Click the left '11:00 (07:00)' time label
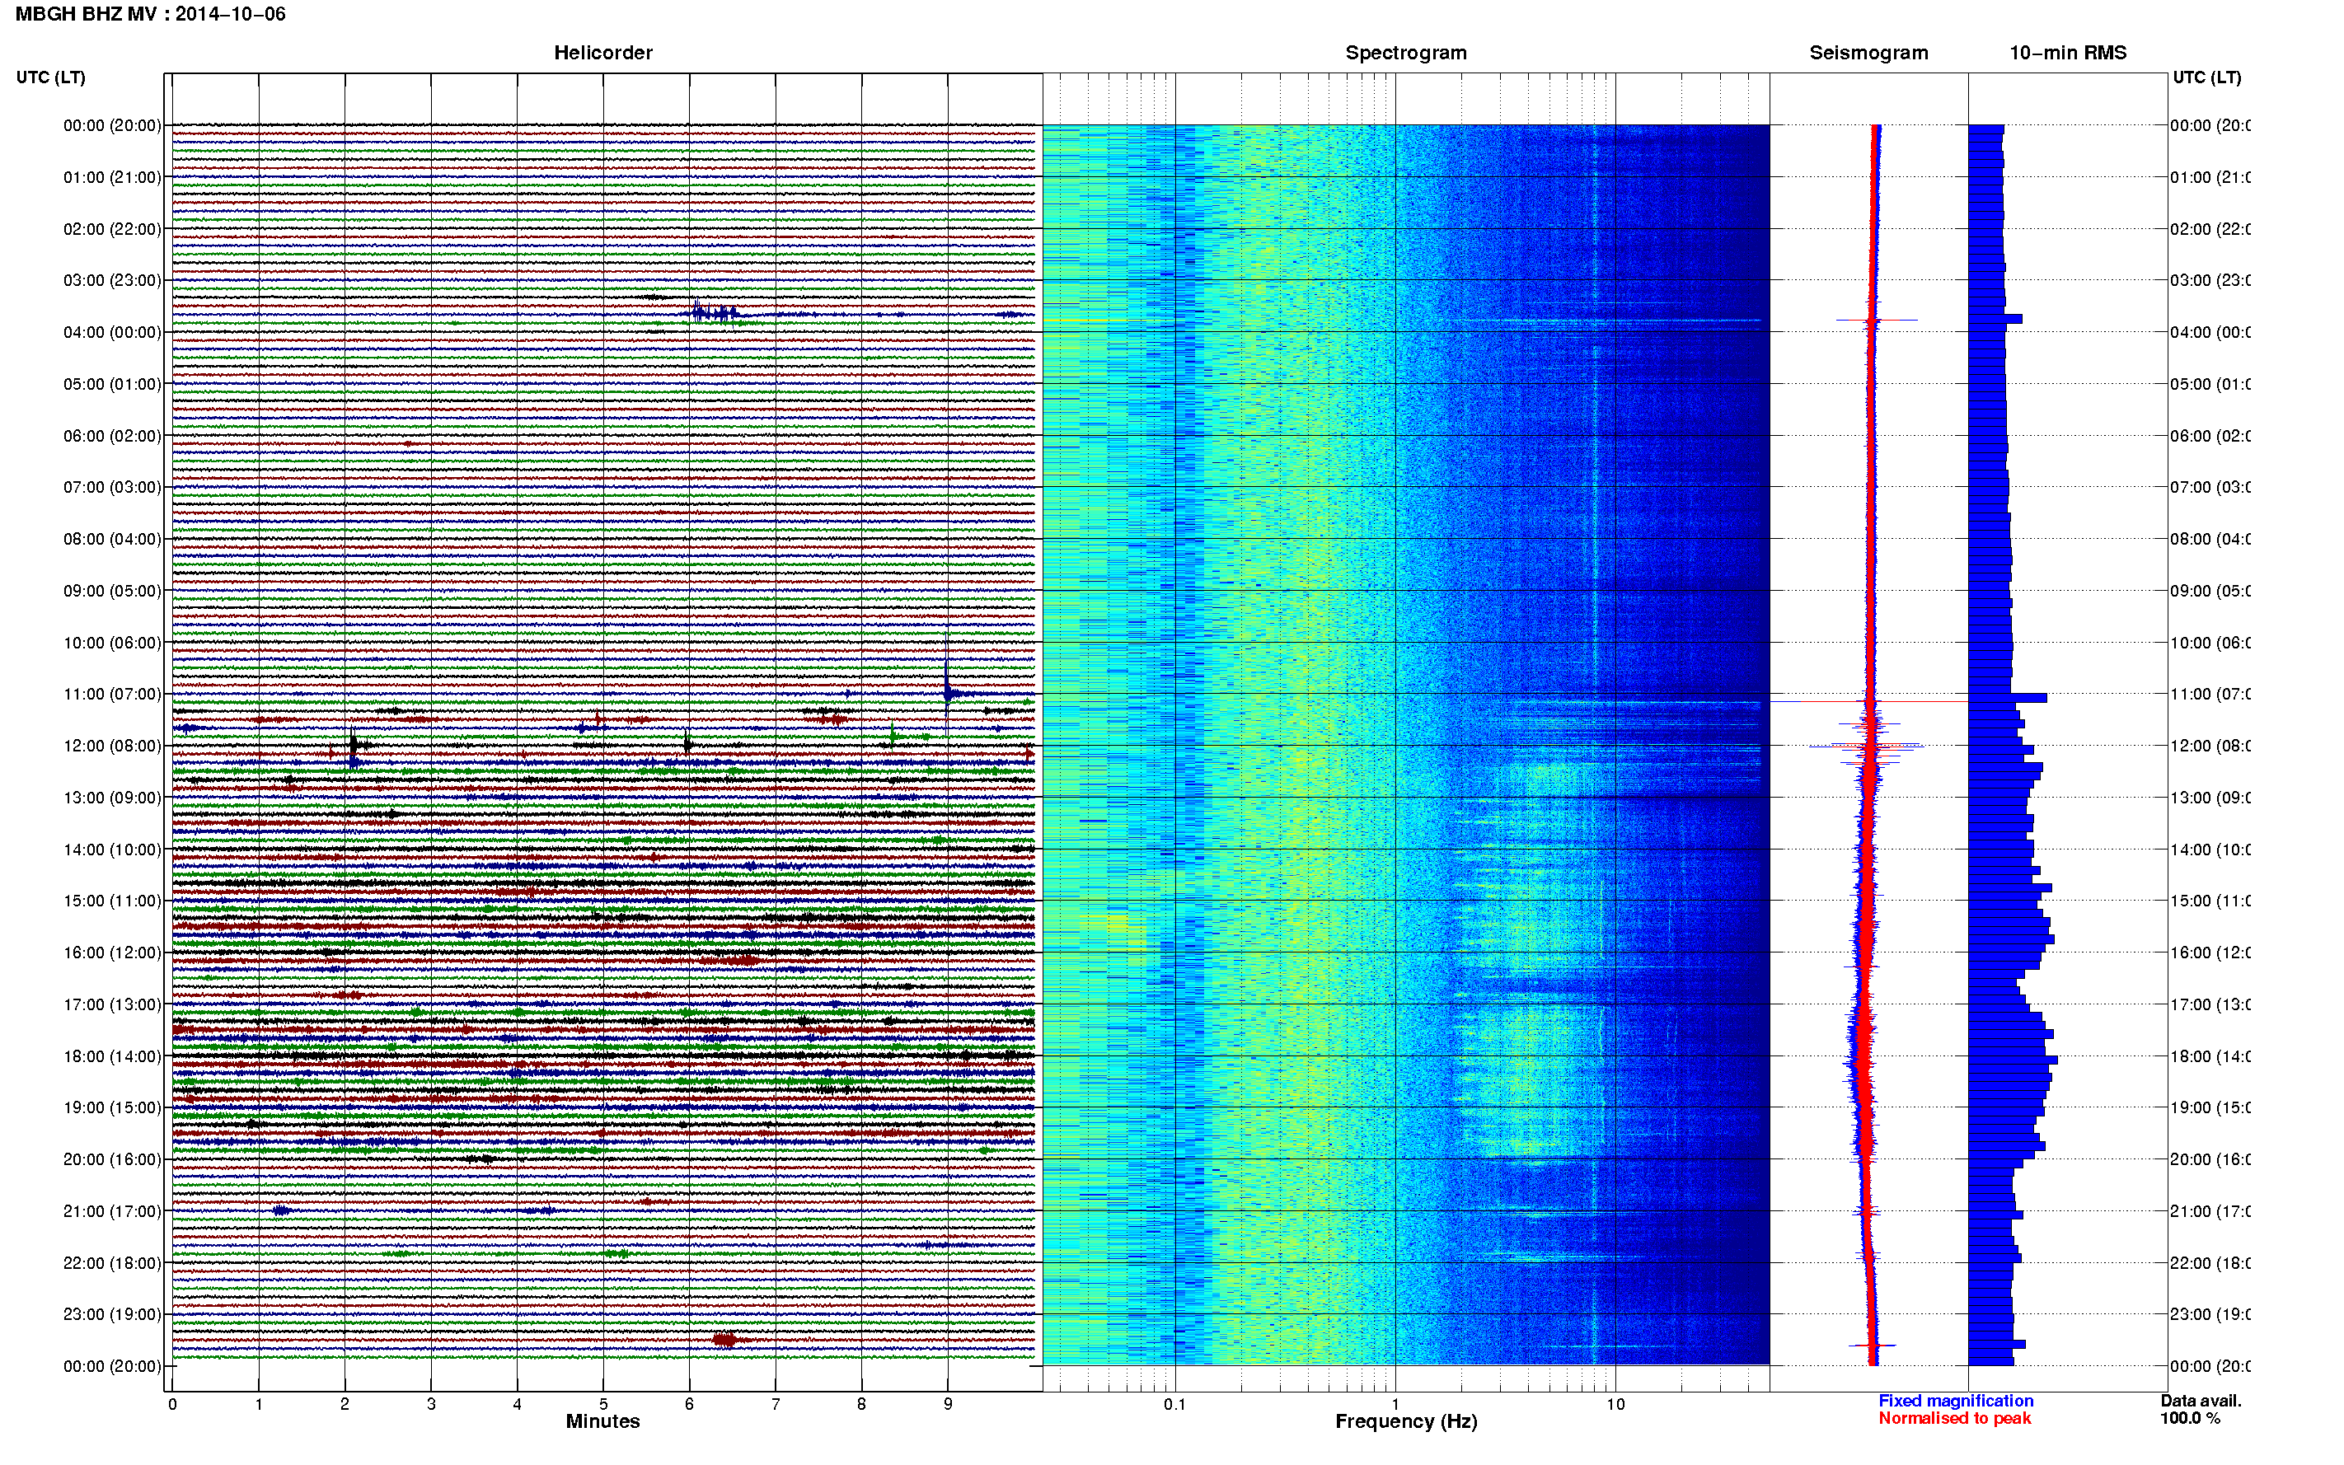Screen dimensions: 2344x1465 click(112, 694)
